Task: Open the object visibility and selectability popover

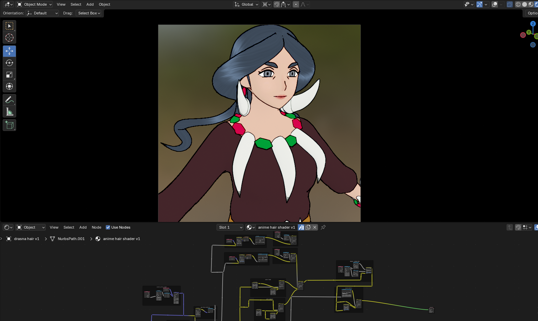Action: tap(469, 4)
